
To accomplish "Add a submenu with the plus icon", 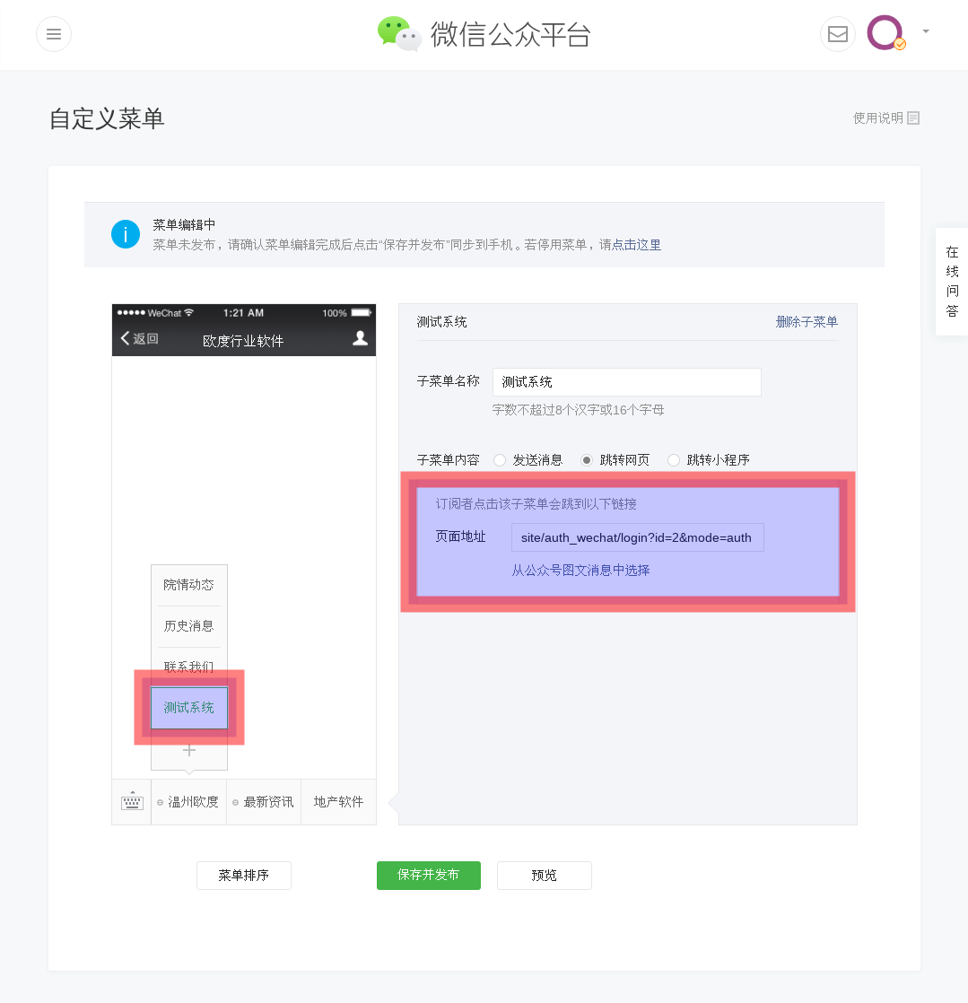I will pyautogui.click(x=188, y=750).
